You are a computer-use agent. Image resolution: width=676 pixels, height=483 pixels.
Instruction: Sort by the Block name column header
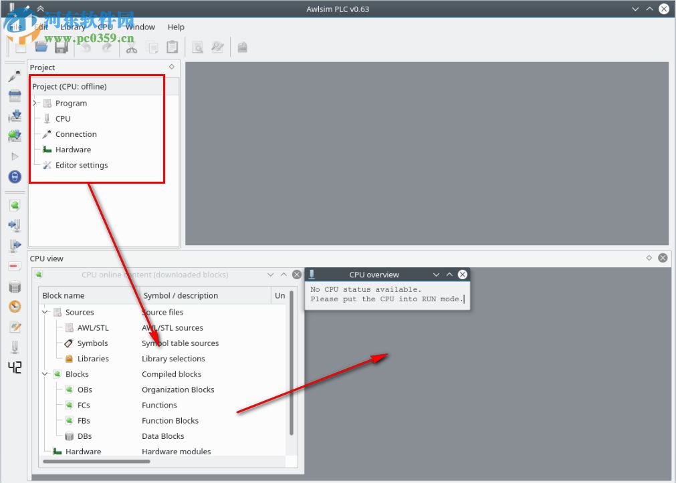click(89, 295)
